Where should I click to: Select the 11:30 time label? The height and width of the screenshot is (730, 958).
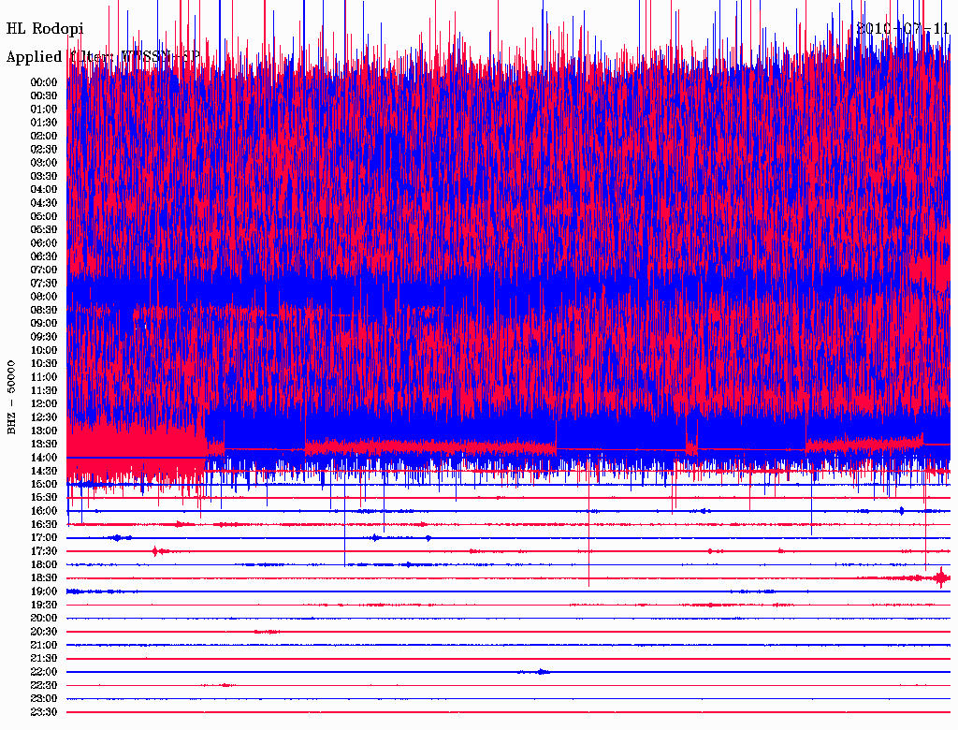pos(44,390)
